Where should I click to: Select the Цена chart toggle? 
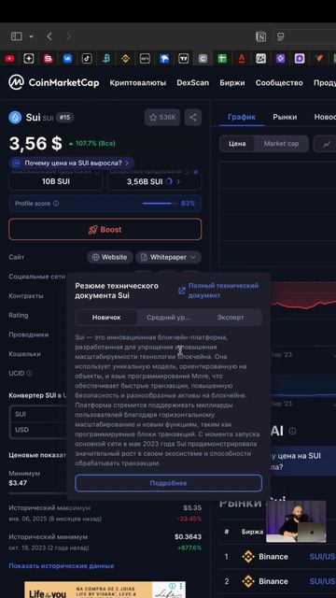(237, 144)
